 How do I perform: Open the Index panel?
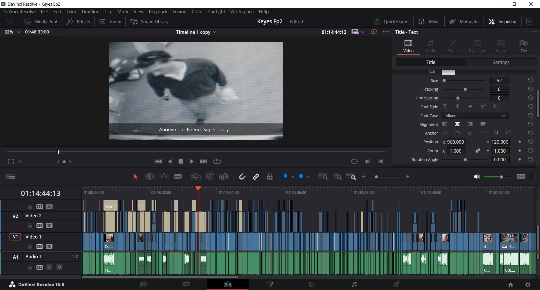click(x=110, y=22)
